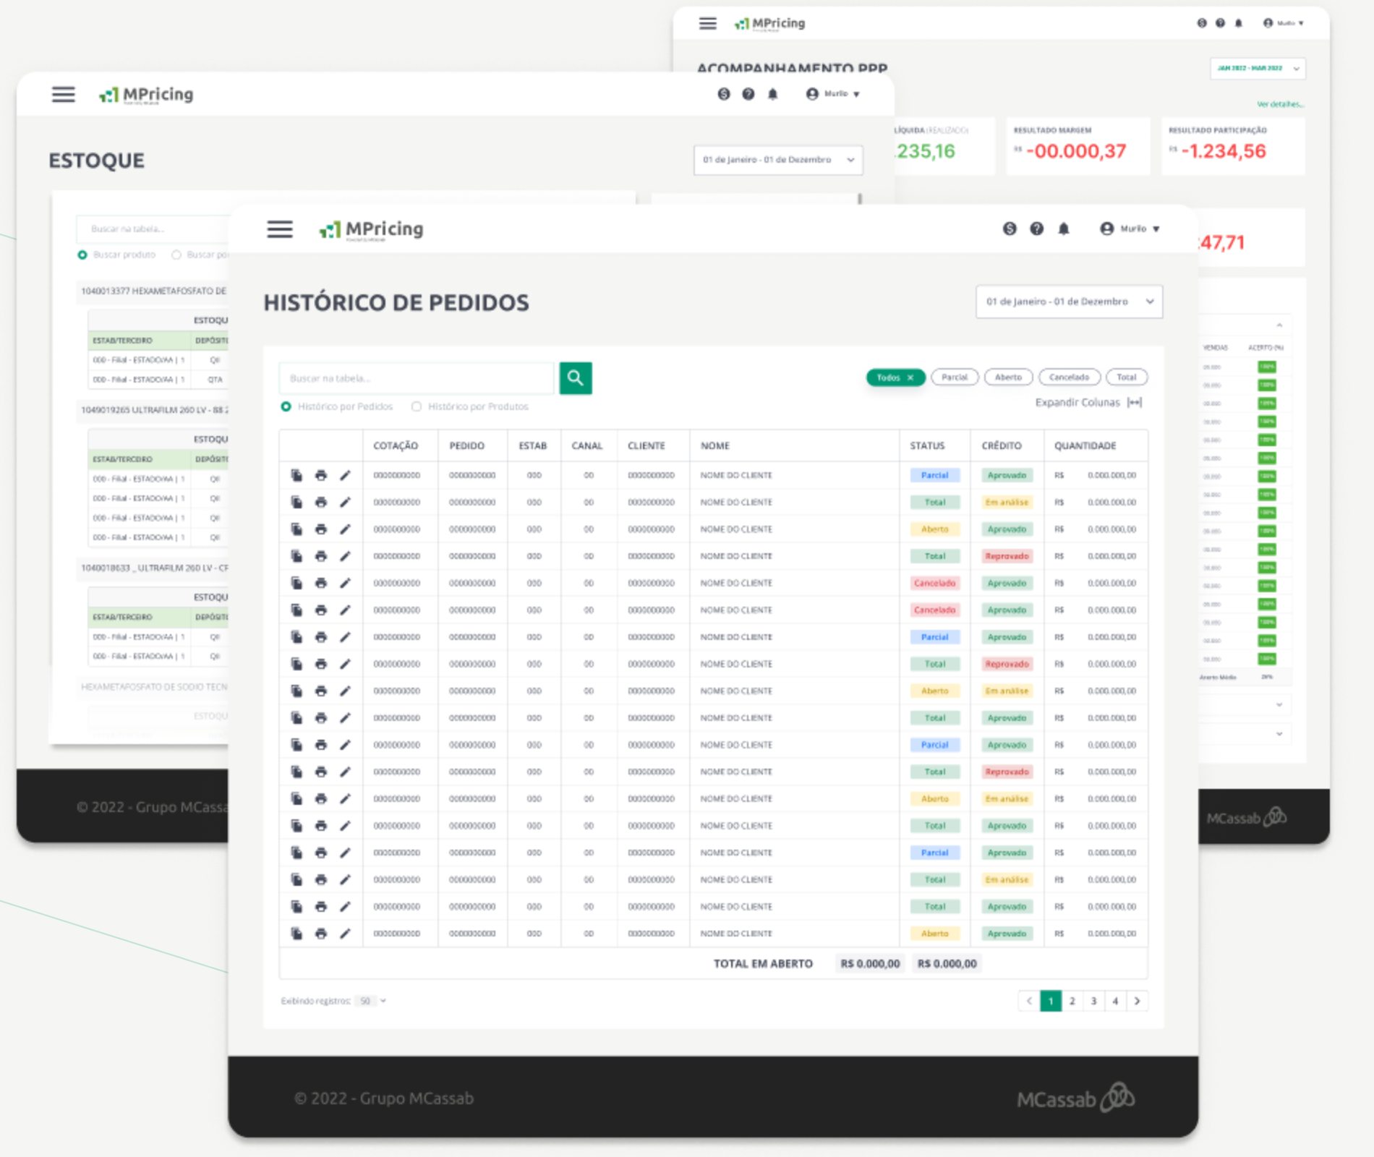Open Murilo user menu in Histórico de Pedidos header

(1130, 229)
